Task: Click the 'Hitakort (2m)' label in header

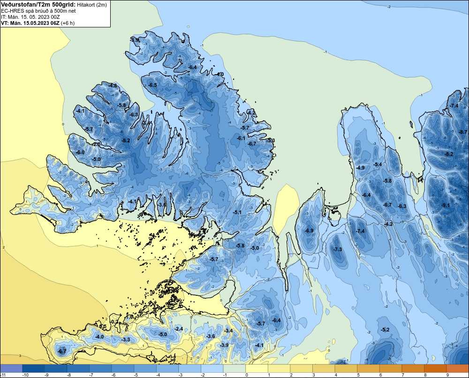Action: [91, 5]
